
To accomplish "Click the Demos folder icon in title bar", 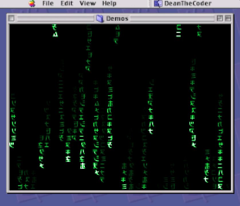I will click(x=100, y=19).
